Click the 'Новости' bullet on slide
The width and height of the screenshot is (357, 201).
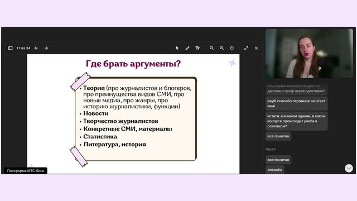click(96, 113)
